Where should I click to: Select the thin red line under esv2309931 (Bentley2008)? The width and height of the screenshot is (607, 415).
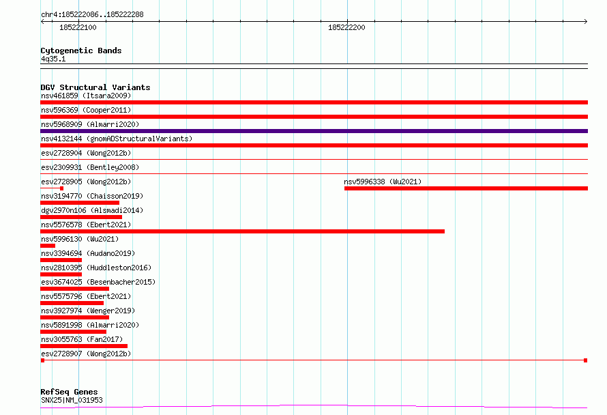(x=314, y=173)
